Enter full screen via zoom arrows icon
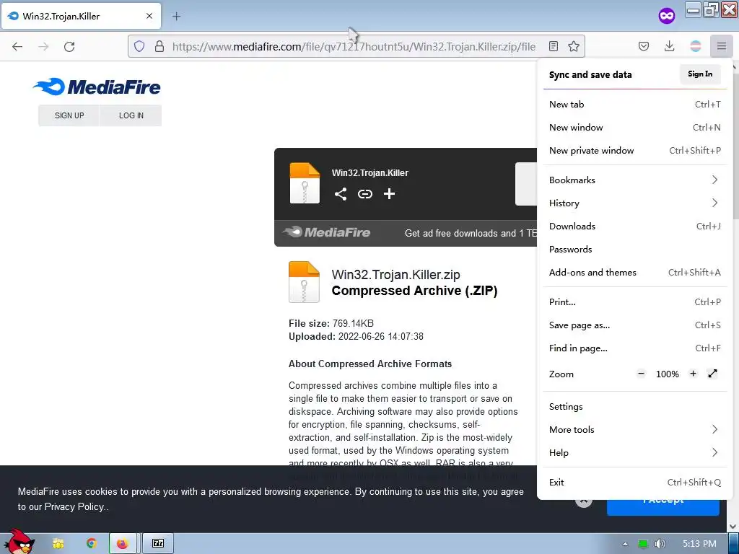739x554 pixels. click(x=712, y=374)
